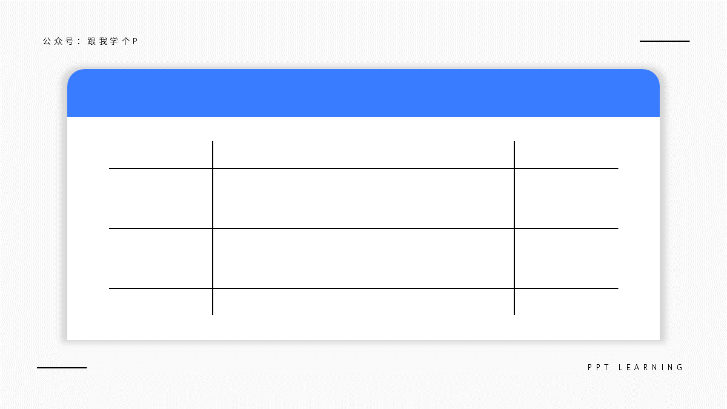This screenshot has height=409, width=727.
Task: Select the short black line above "PPT LEARNING" side opposite
Action: [62, 367]
